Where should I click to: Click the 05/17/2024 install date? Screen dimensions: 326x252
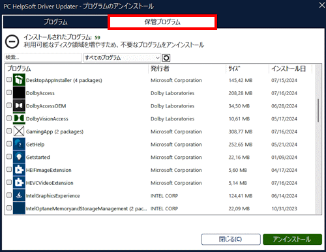[284, 119]
